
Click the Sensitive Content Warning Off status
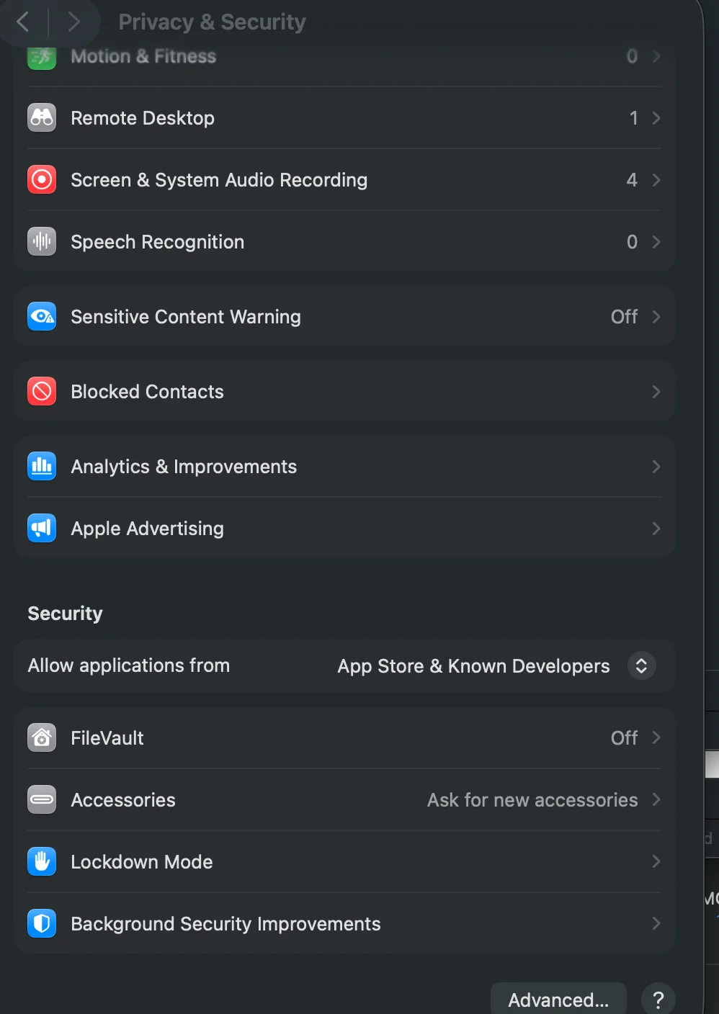(x=624, y=317)
